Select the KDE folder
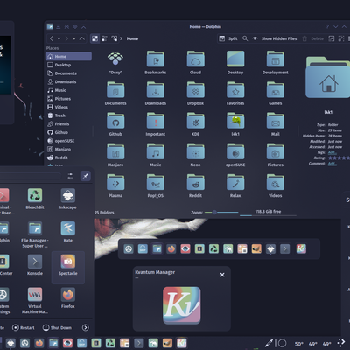Viewport: 350px width, 350px height. (195, 124)
